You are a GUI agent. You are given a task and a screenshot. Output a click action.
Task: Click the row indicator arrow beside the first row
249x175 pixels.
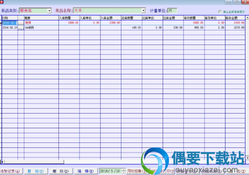tap(1, 23)
